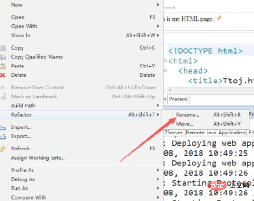The height and width of the screenshot is (201, 254).
Task: Expand the Open With submenu
Action: [158, 26]
